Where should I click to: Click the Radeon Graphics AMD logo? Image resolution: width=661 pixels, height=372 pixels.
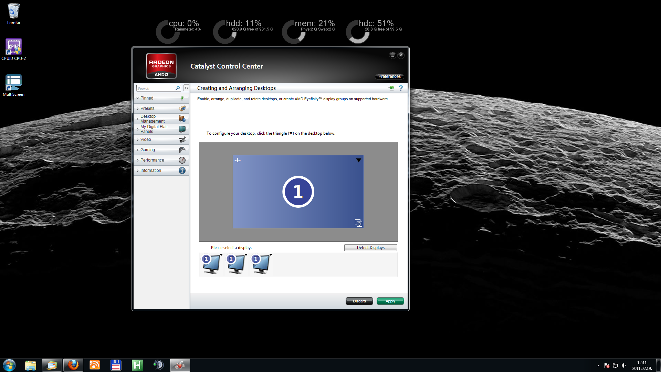click(x=161, y=66)
